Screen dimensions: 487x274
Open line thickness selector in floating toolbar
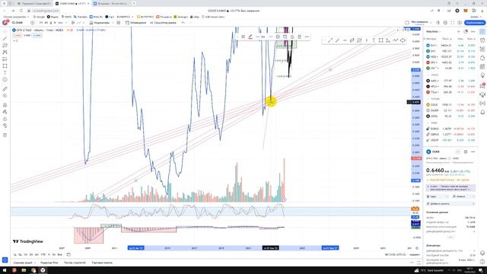coord(261,37)
